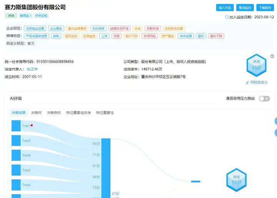Click the AI评级 section heading
The height and width of the screenshot is (198, 277).
point(16,98)
